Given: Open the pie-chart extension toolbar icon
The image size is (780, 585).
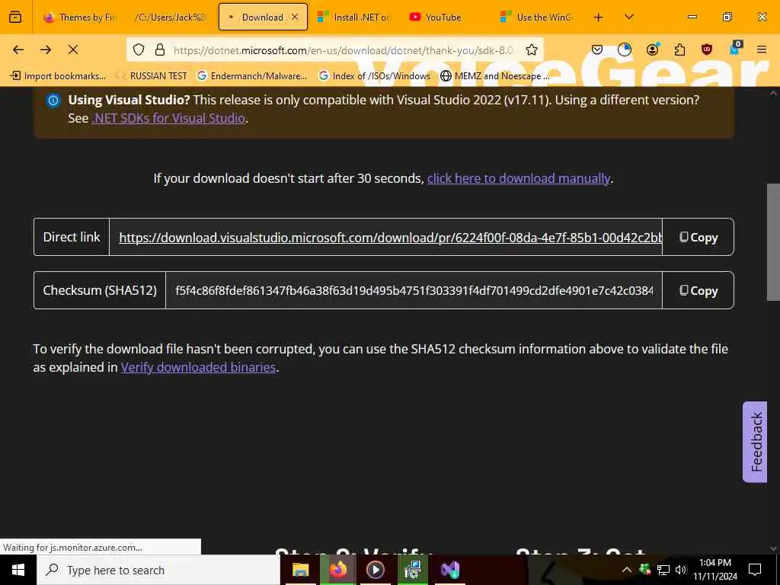Looking at the screenshot, I should 625,50.
